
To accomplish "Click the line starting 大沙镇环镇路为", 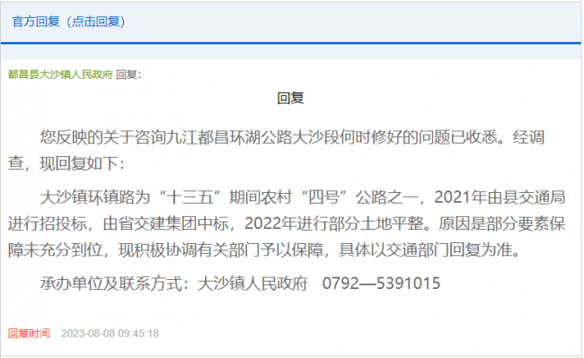I will [303, 197].
